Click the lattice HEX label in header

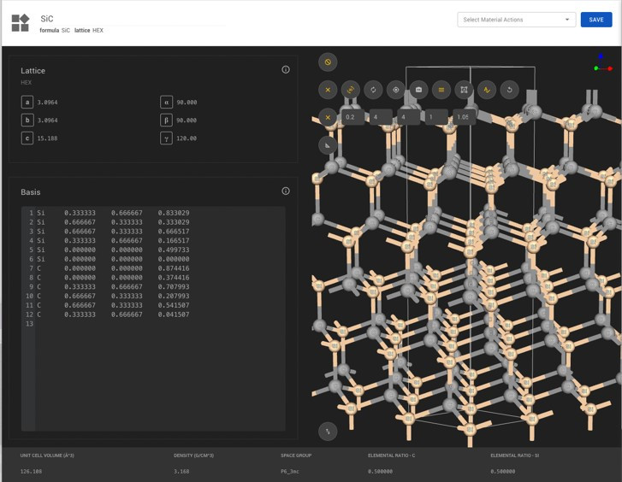(89, 30)
